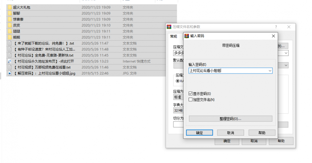Enable the 加密文件名 checkbox
Screen dimensions: 312x163
(191, 100)
